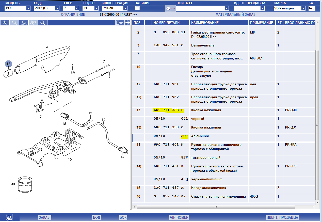
Task: Click the illustration thumbnails navigation icon
Action: point(120,23)
